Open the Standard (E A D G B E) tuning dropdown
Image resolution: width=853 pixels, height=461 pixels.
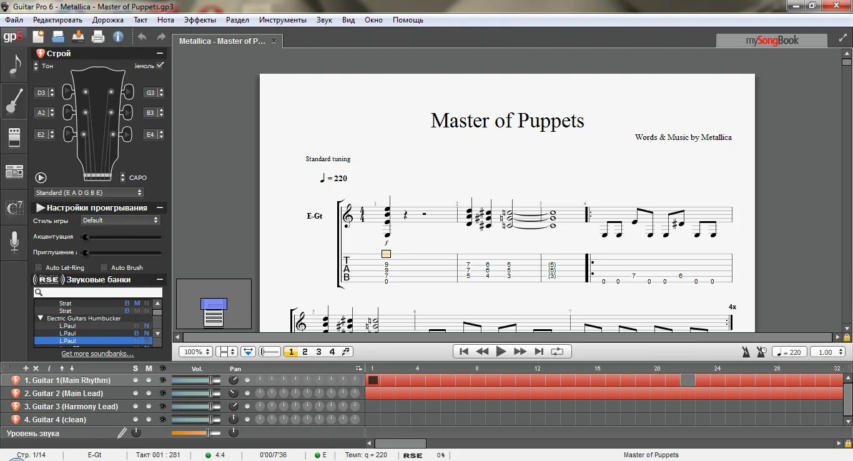(89, 192)
